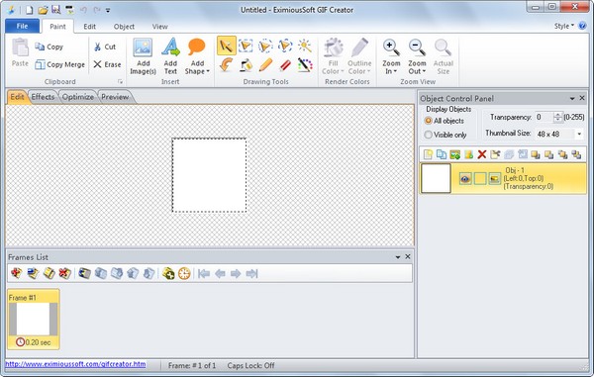Screen dimensions: 594x377
Task: Switch to the Object ribbon tab
Action: click(124, 27)
